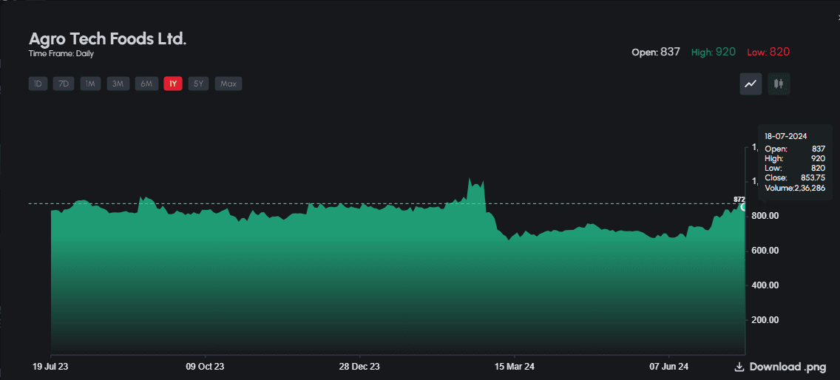This screenshot has width=840, height=380.
Task: Switch to 6M time range
Action: (146, 84)
